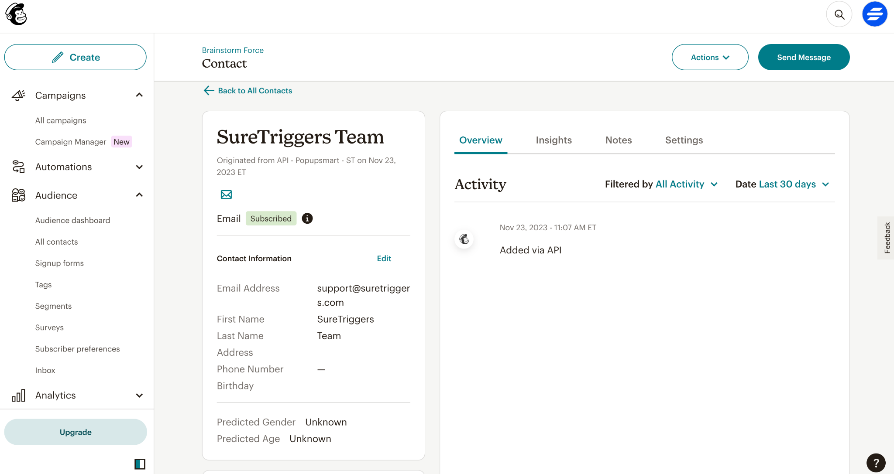Click the Send Message button
This screenshot has width=894, height=474.
pyautogui.click(x=803, y=57)
